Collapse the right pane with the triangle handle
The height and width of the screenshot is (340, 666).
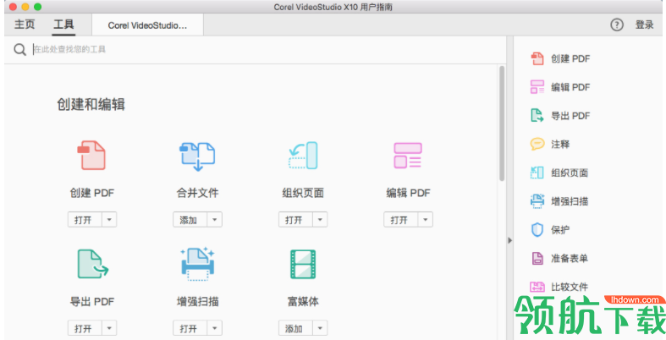(509, 240)
